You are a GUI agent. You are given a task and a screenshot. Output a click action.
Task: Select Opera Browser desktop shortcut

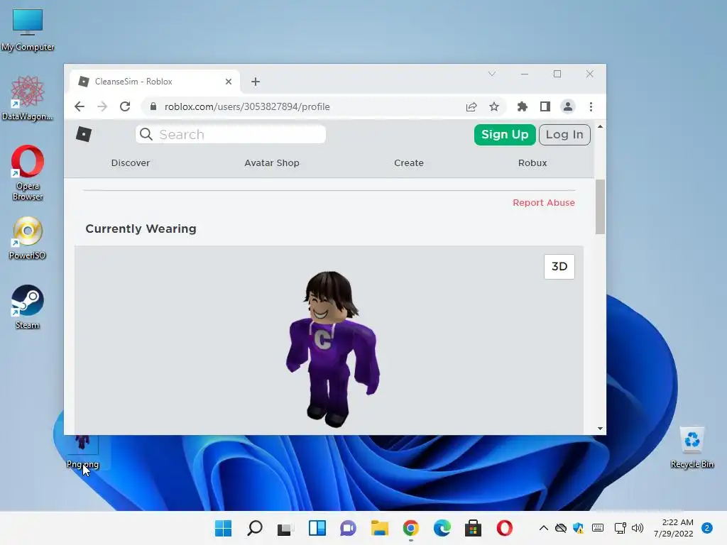[x=28, y=173]
